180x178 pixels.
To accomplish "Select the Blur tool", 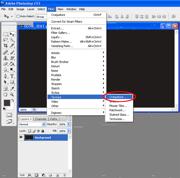I will pos(5,69).
